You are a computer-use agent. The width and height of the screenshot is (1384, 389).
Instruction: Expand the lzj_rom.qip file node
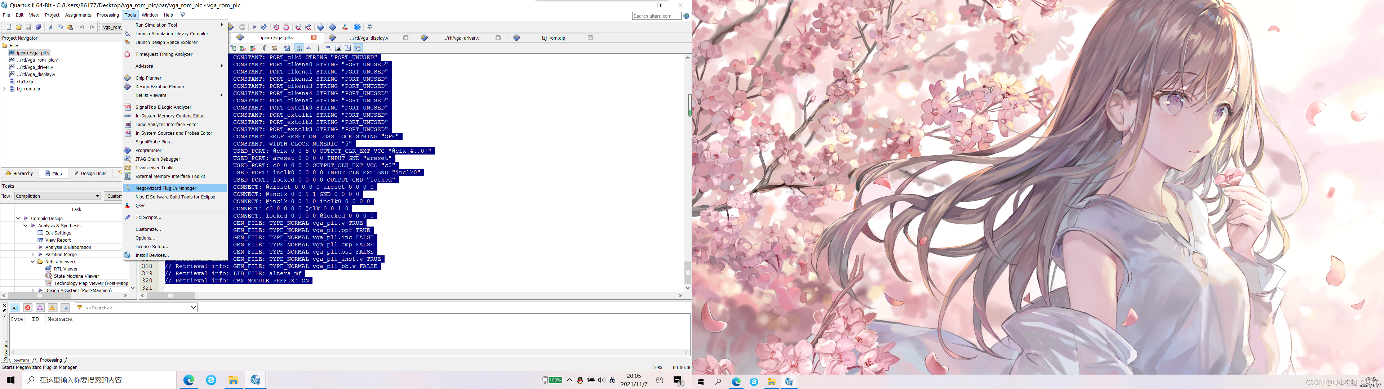pyautogui.click(x=5, y=89)
